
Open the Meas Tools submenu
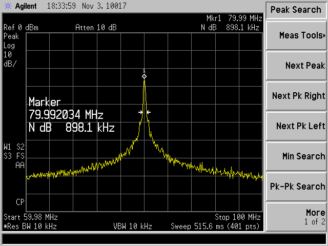click(x=296, y=35)
